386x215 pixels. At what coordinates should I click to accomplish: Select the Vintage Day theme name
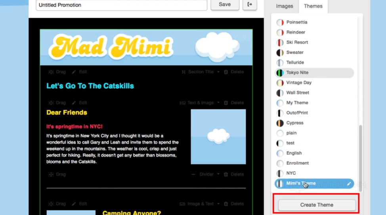pos(299,83)
